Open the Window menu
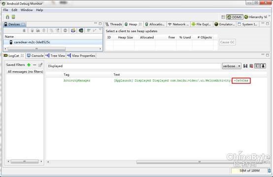This screenshot has width=273, height=177. 27,10
